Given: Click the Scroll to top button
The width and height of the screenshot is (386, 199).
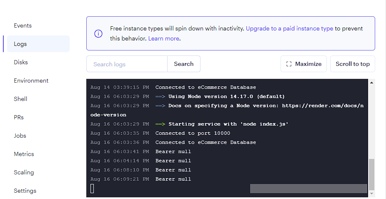Looking at the screenshot, I should point(353,64).
